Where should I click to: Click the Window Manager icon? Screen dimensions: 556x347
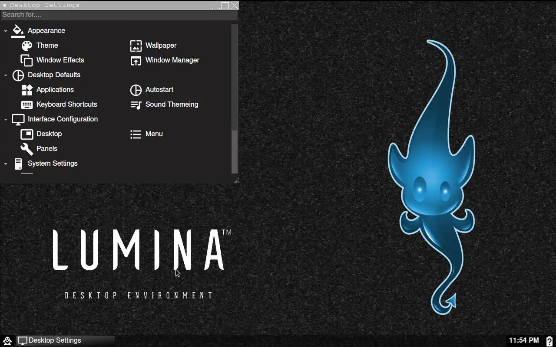[x=136, y=60]
